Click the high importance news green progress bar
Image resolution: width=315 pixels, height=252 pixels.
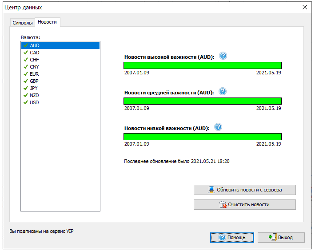203,65
